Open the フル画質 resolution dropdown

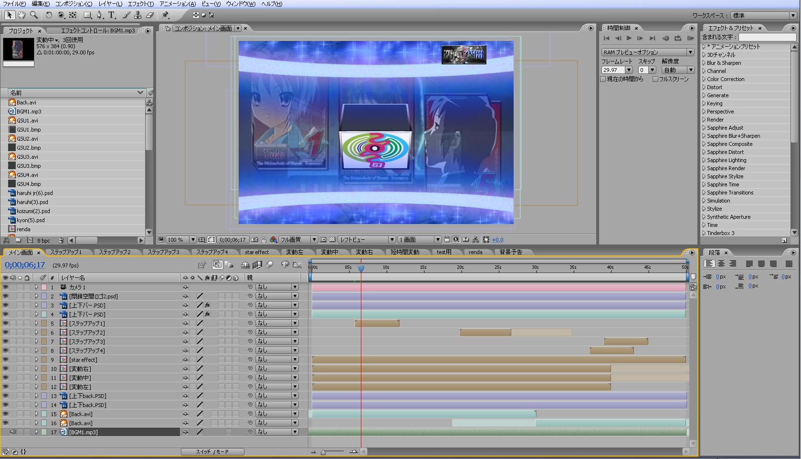click(298, 240)
